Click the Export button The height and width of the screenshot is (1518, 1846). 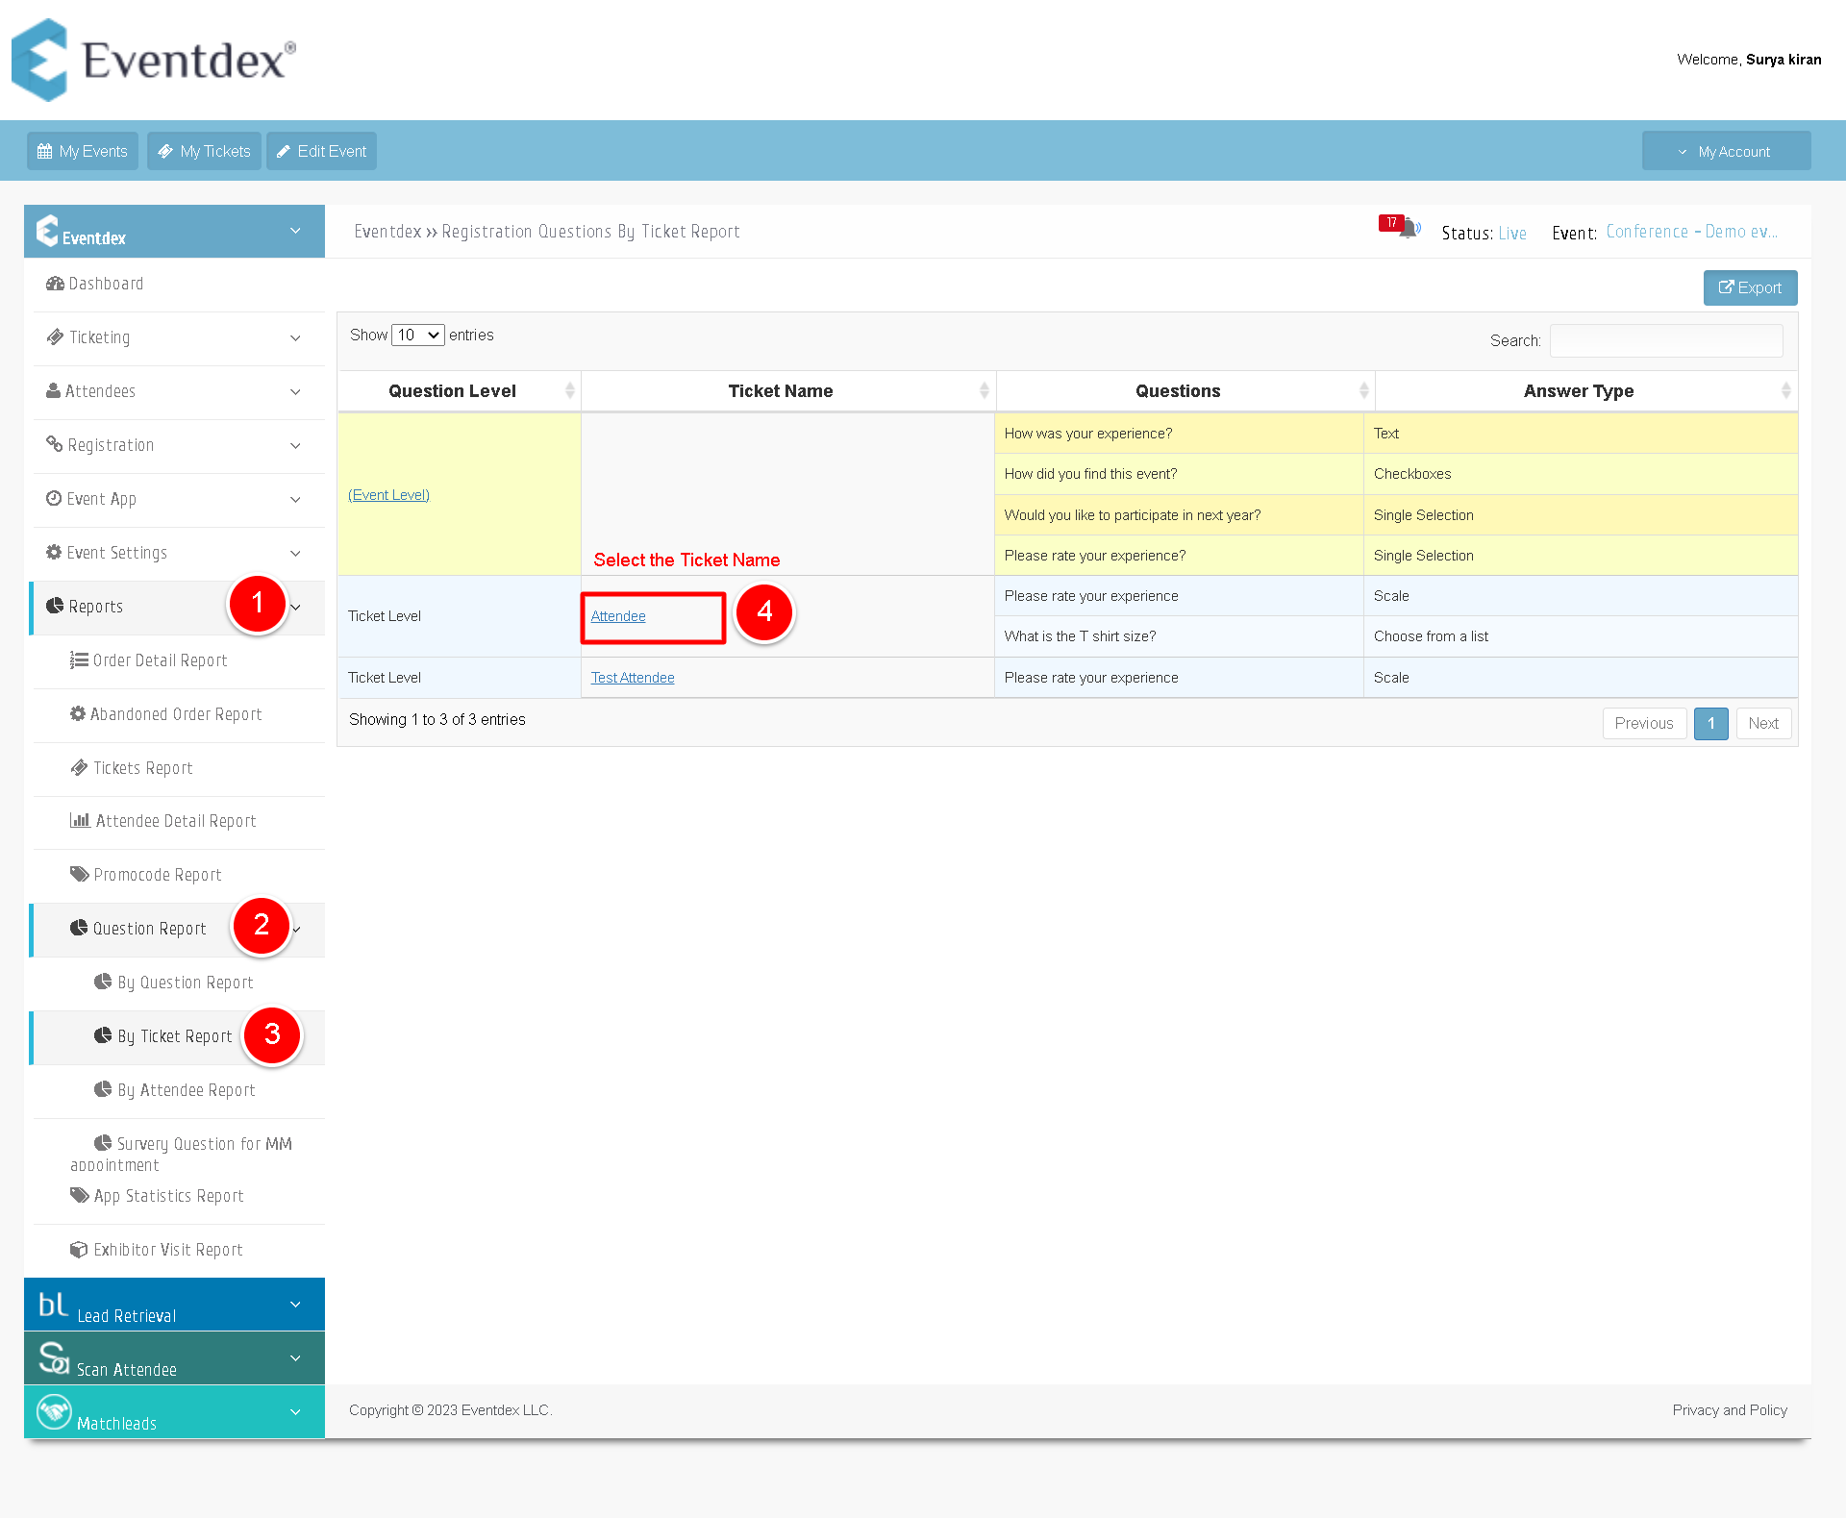[x=1750, y=287]
